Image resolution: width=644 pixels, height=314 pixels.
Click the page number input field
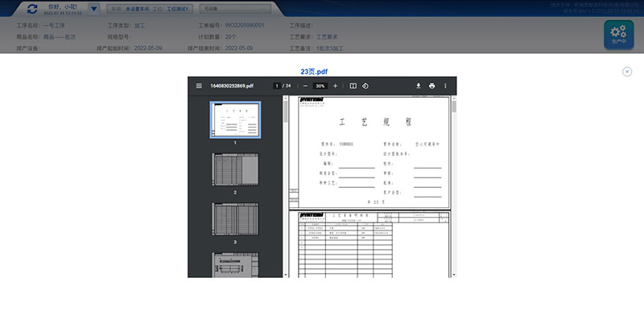coord(277,86)
